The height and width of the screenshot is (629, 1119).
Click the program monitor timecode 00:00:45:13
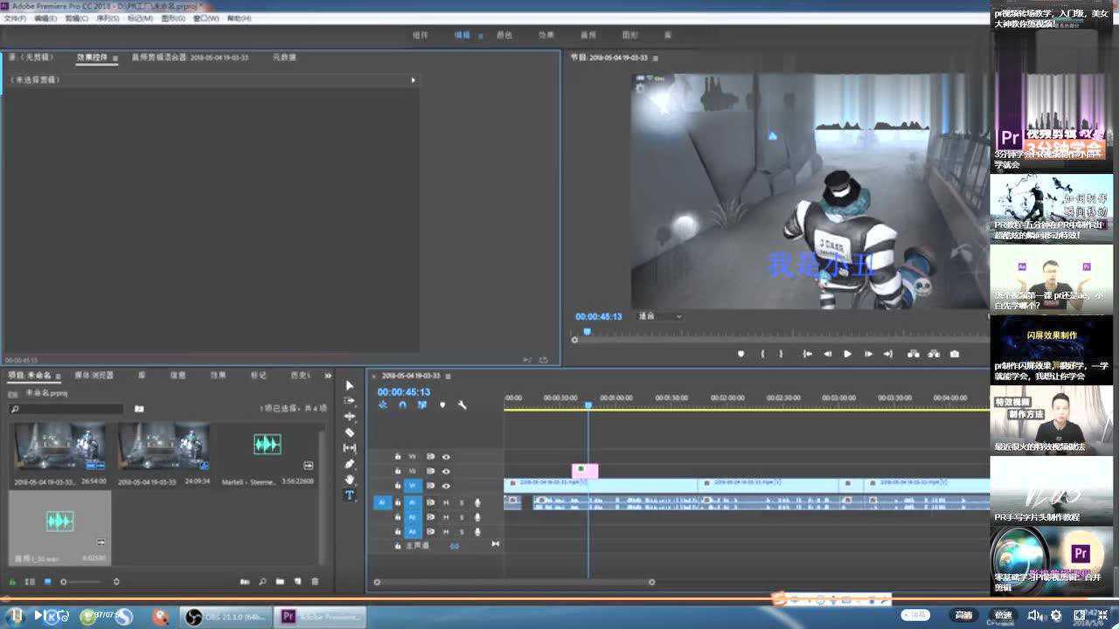(599, 316)
